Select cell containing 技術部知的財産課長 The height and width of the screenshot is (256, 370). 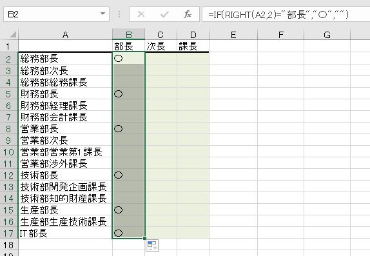tap(65, 199)
